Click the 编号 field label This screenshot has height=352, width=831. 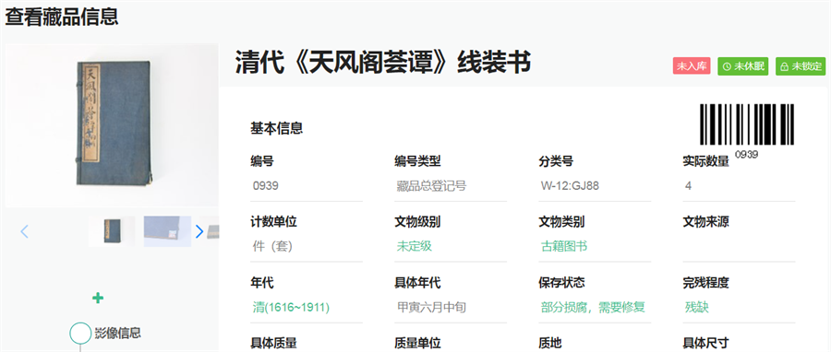pos(262,161)
